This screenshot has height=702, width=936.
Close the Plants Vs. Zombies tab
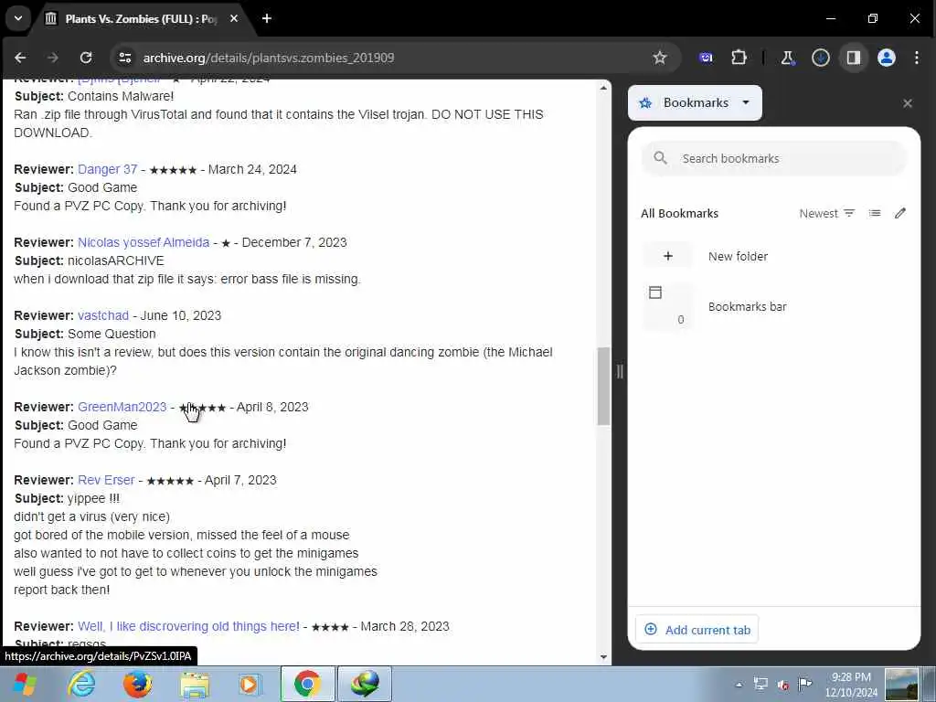[x=234, y=18]
